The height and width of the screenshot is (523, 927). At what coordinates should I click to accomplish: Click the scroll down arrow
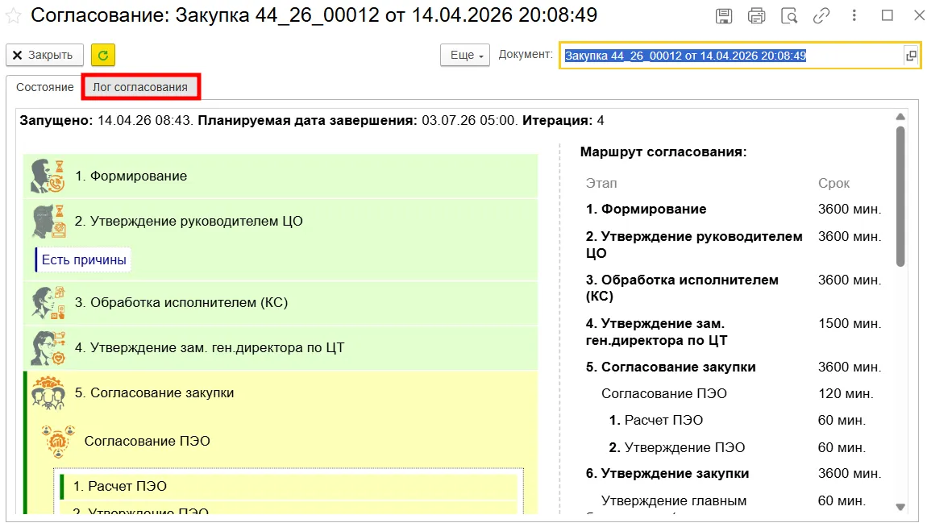tap(900, 507)
